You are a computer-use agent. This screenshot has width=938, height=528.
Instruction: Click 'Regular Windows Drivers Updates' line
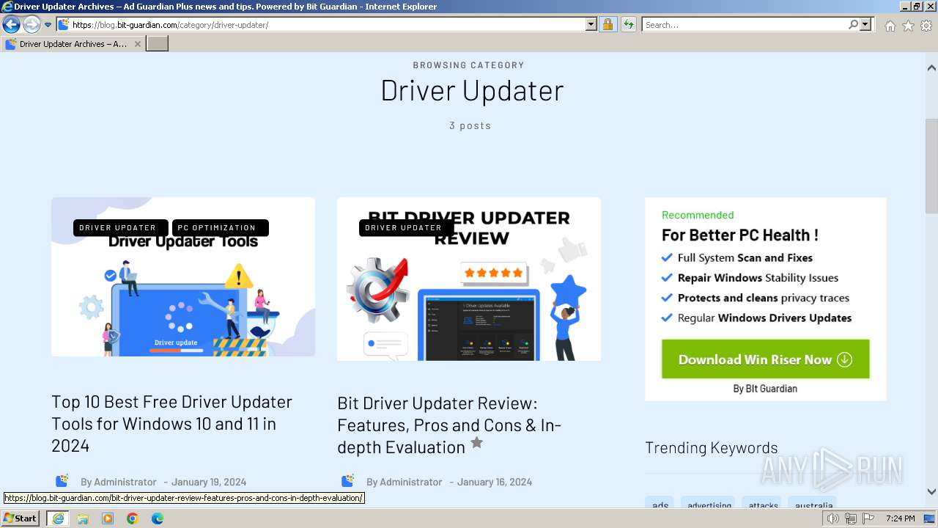[x=764, y=318]
